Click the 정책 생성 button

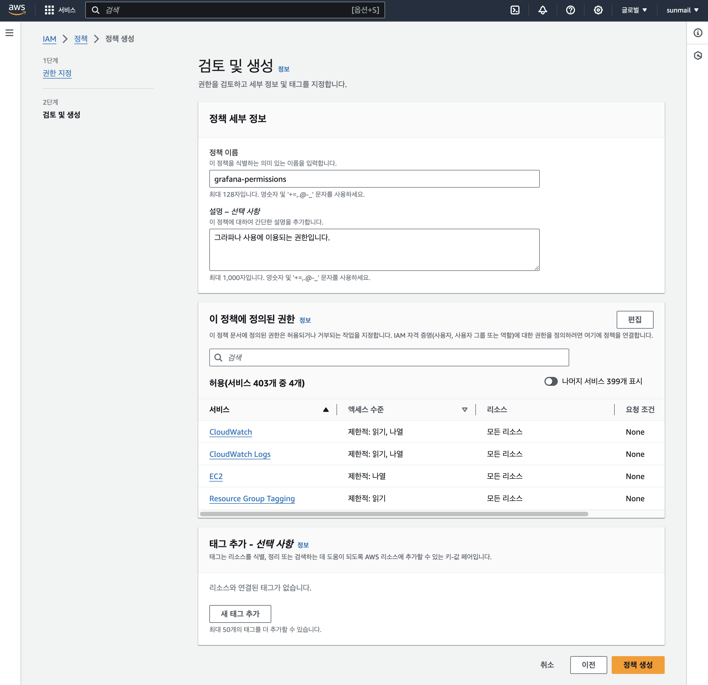pos(638,664)
